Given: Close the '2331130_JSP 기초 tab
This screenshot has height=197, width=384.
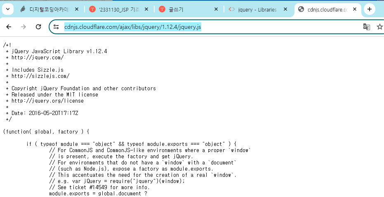Looking at the screenshot, I should 146,9.
